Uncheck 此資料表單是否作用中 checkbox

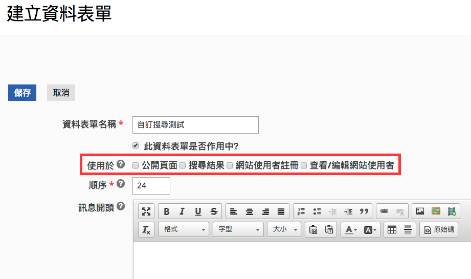(x=136, y=146)
